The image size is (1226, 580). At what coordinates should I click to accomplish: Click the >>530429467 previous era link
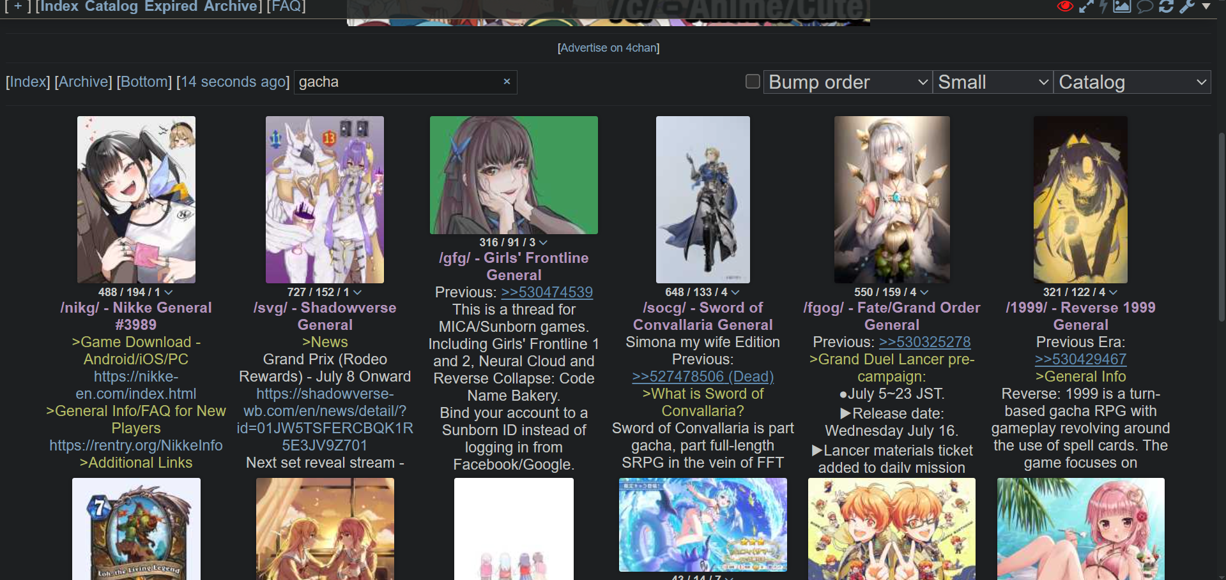coord(1080,359)
